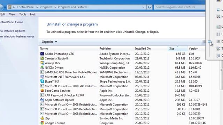The height and width of the screenshot is (125, 223).
Task: Sort by the Version column header
Action: [x=196, y=49]
